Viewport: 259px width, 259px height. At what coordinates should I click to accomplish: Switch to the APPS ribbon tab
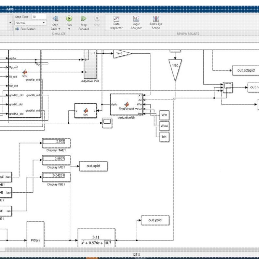coord(10,9)
